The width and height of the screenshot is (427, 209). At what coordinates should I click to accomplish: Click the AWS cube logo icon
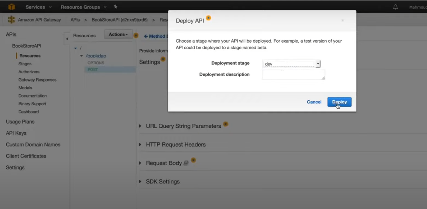click(11, 7)
